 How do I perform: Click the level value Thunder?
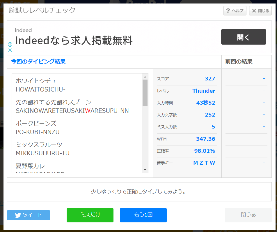pos(204,91)
